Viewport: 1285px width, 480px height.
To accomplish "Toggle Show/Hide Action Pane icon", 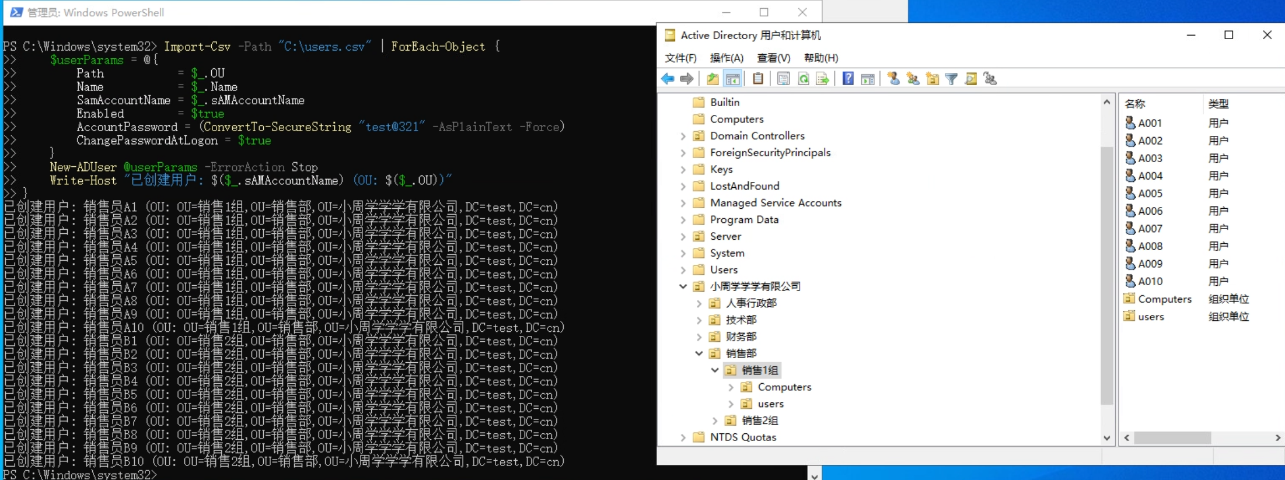I will click(868, 79).
